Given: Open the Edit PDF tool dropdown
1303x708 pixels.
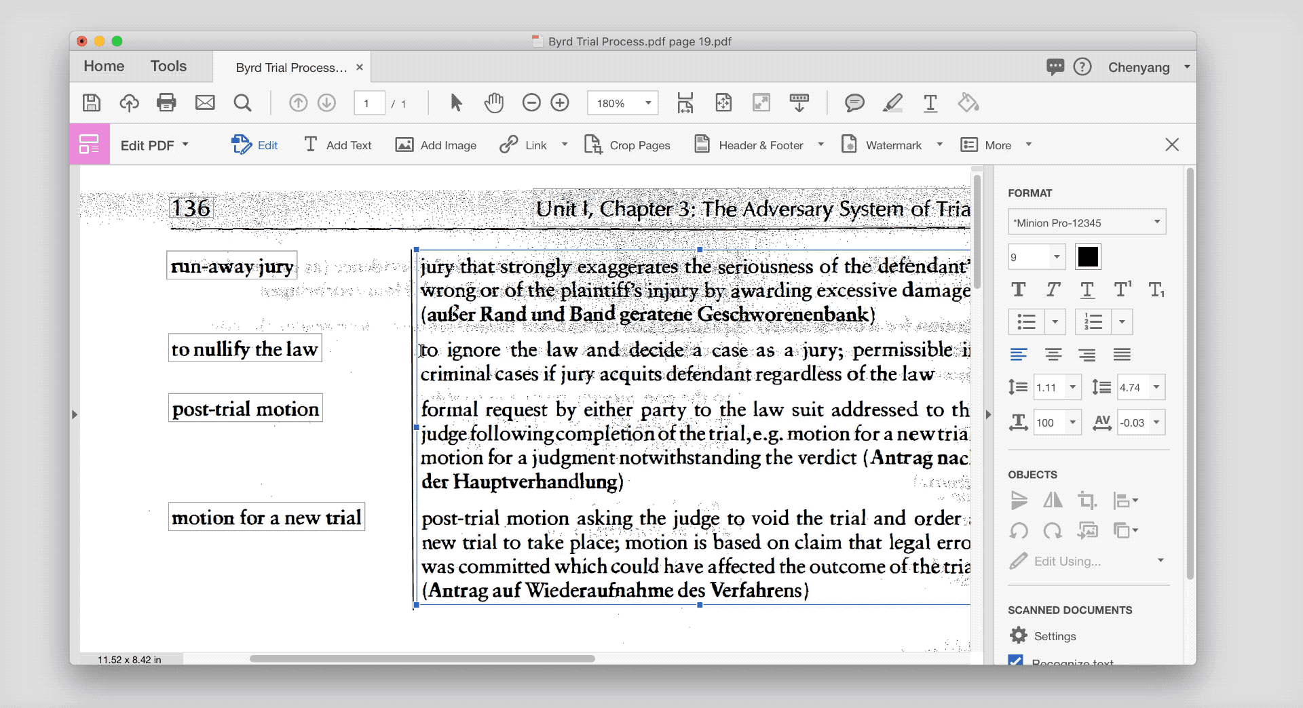Looking at the screenshot, I should (x=155, y=145).
